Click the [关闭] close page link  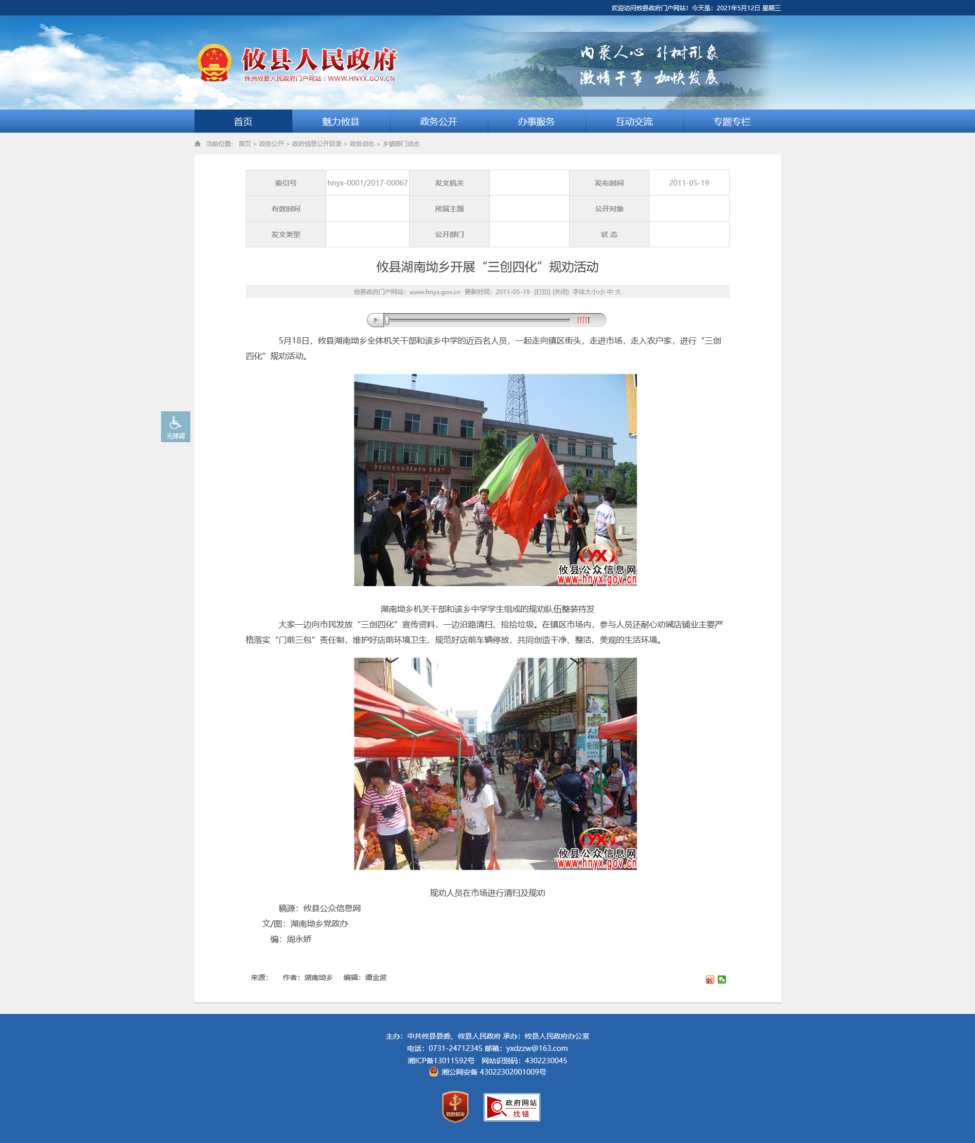coord(560,292)
